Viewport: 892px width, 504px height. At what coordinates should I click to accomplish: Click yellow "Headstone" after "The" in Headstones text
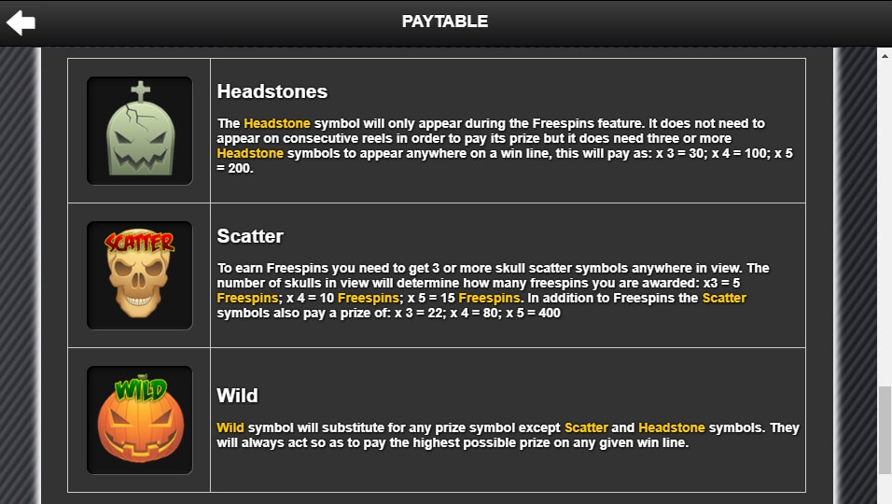coord(277,123)
